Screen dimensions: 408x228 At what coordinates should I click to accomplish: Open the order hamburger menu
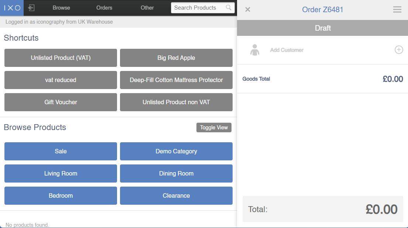(x=397, y=10)
